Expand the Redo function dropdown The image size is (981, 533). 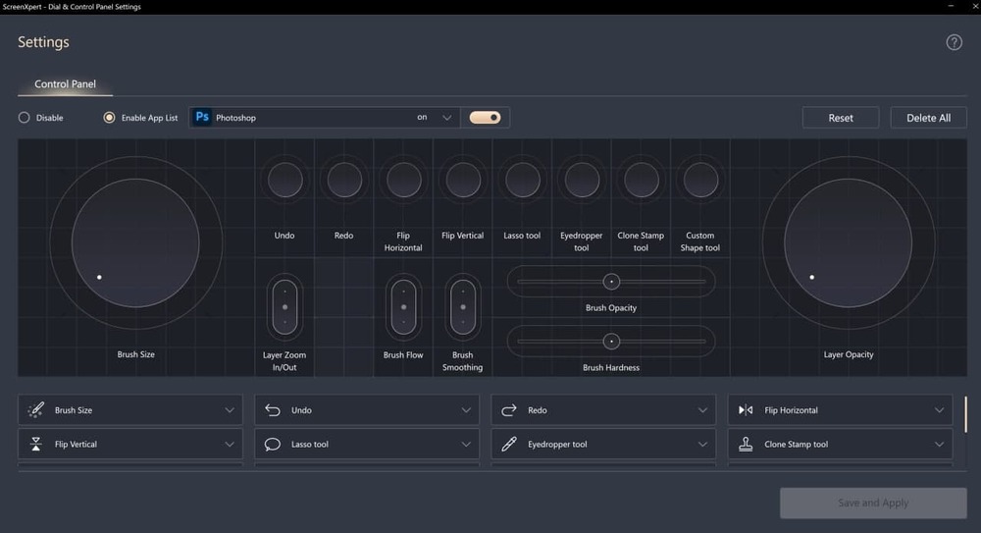[x=702, y=410]
